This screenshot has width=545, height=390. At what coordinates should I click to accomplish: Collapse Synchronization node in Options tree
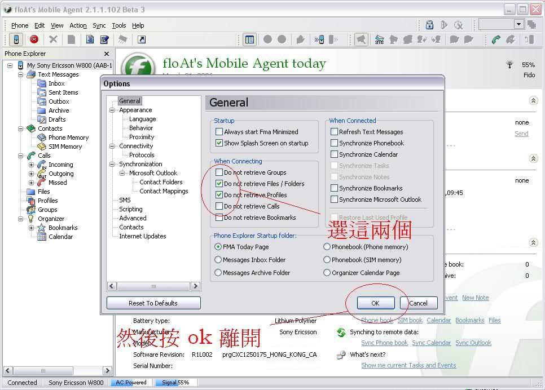click(x=112, y=164)
